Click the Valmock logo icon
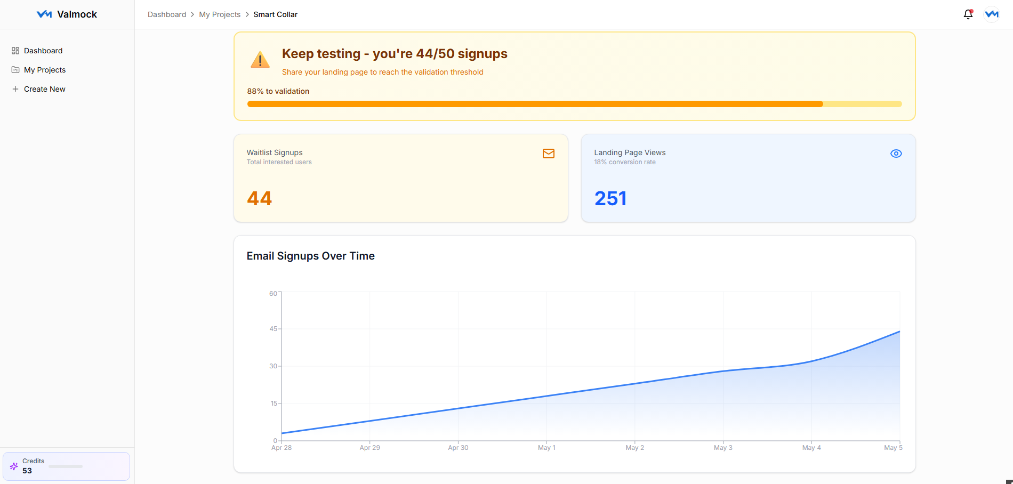The image size is (1013, 484). pos(44,14)
